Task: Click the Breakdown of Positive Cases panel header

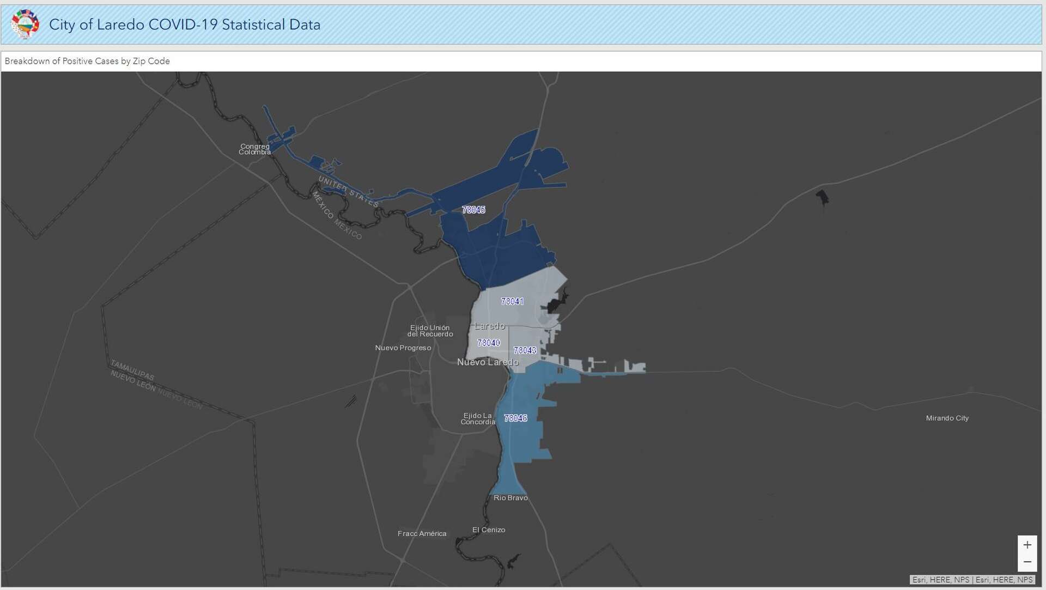Action: pyautogui.click(x=87, y=61)
